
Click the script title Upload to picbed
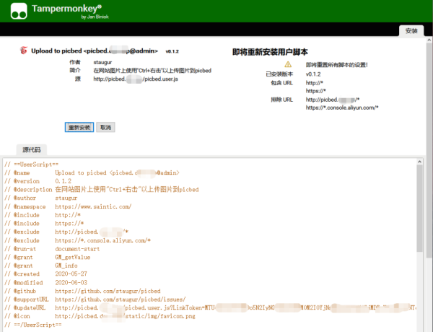pos(95,51)
